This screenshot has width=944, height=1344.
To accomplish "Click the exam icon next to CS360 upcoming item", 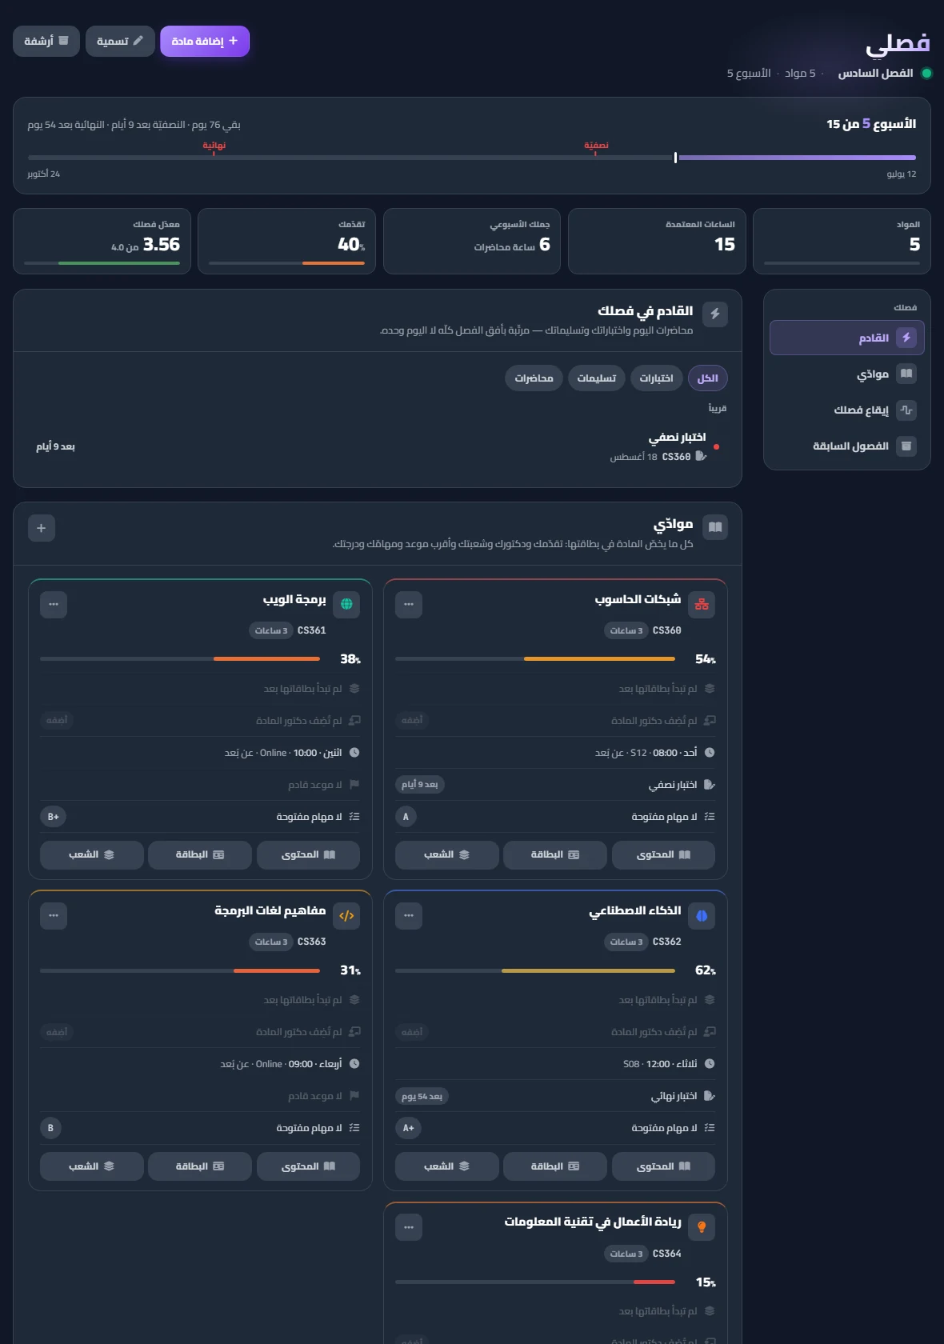I will coord(701,456).
